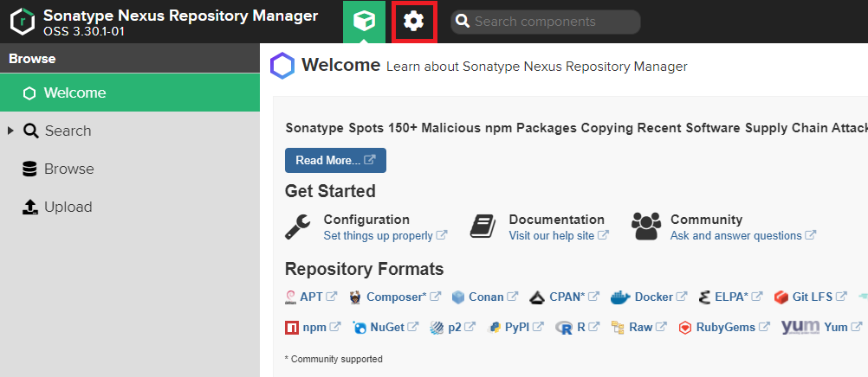Click the Welcome page hexagon header icon
This screenshot has width=868, height=377.
[282, 66]
